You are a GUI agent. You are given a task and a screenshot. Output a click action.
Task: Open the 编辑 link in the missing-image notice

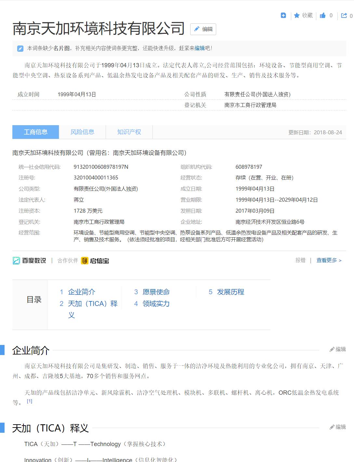[200, 48]
